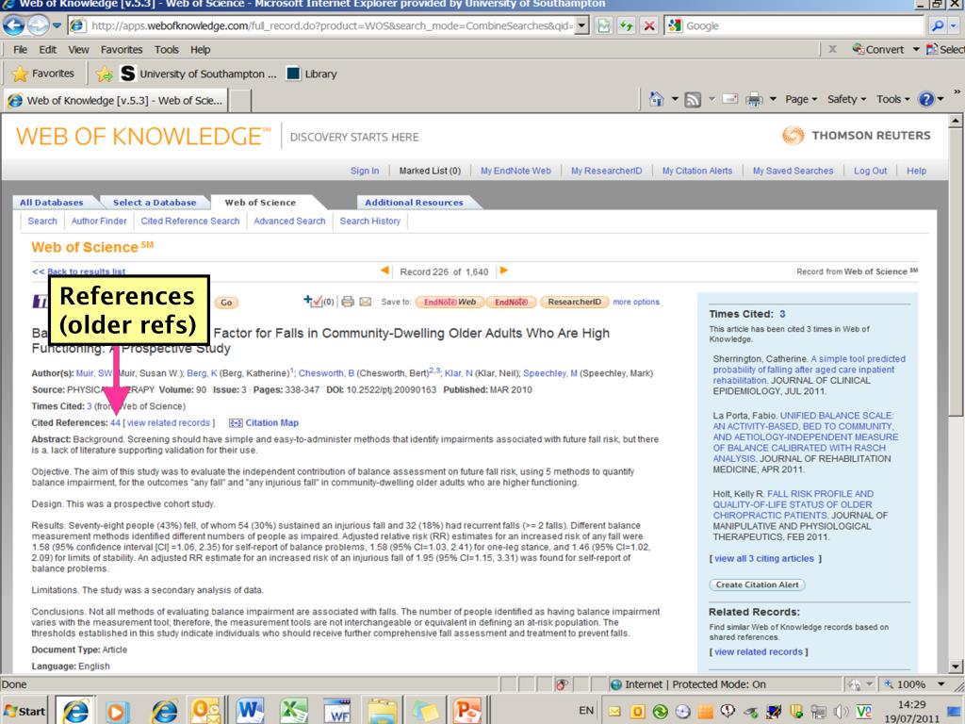Open the Search History link

369,221
